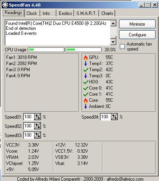159x181 pixels.
Task: Click the VCC3V 3.38V voltage reading
Action: click(22, 145)
